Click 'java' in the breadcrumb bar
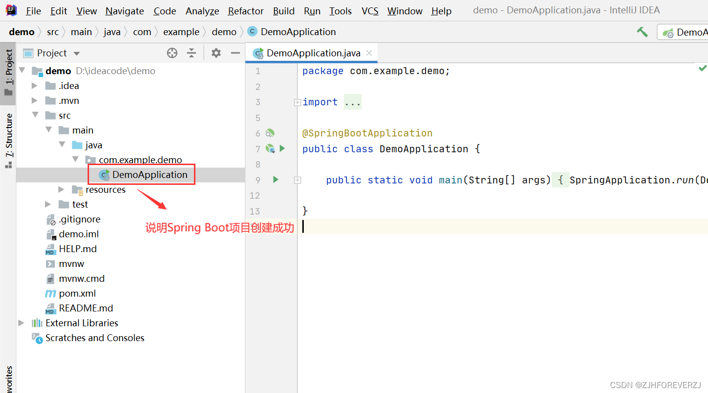Screen dimensions: 708x393 [112, 32]
